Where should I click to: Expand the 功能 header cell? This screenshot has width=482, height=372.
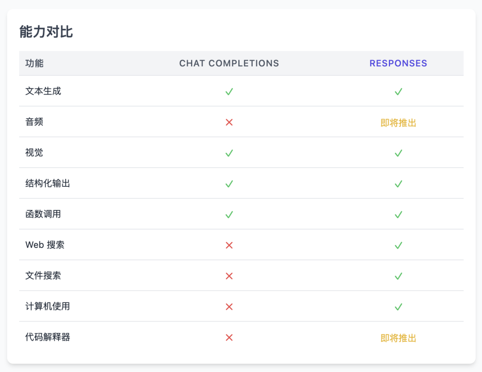point(33,63)
